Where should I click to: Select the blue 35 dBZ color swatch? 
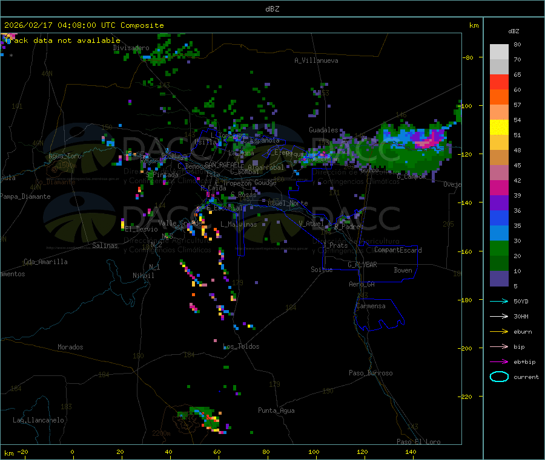pyautogui.click(x=499, y=218)
